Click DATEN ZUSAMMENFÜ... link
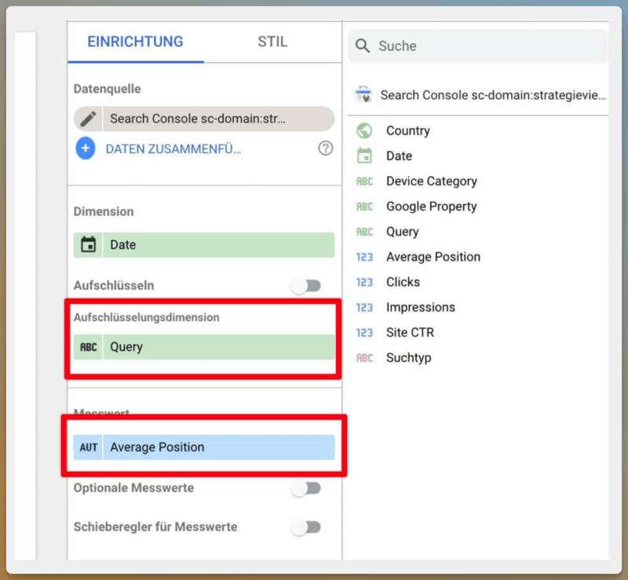Image resolution: width=628 pixels, height=580 pixels. coord(173,149)
